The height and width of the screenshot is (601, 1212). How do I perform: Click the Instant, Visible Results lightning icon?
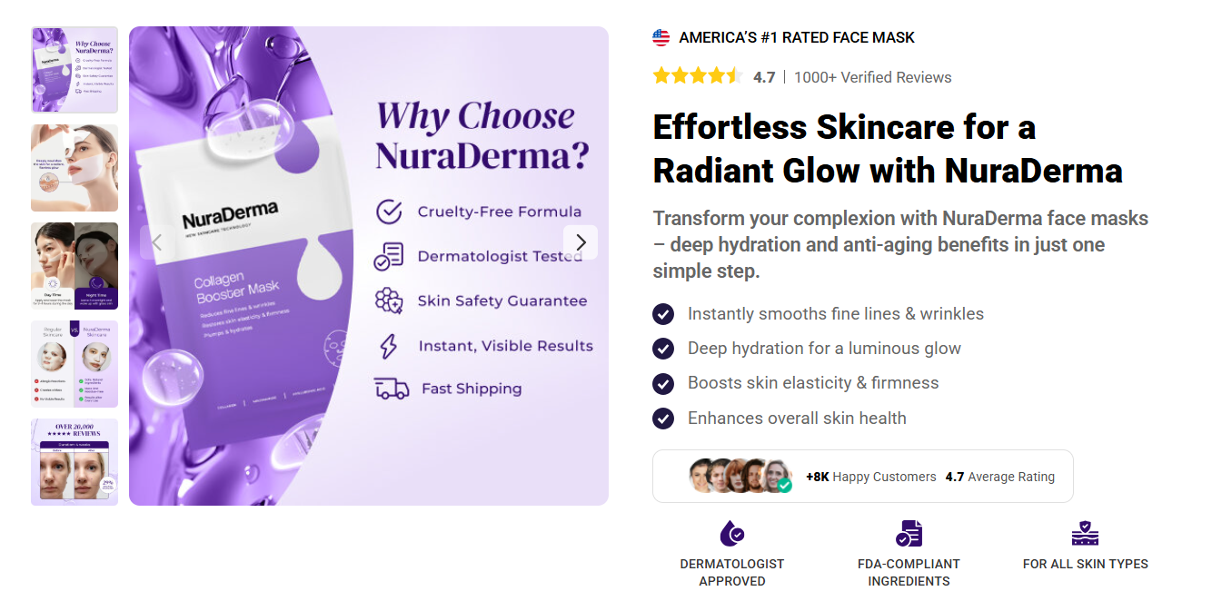click(389, 346)
